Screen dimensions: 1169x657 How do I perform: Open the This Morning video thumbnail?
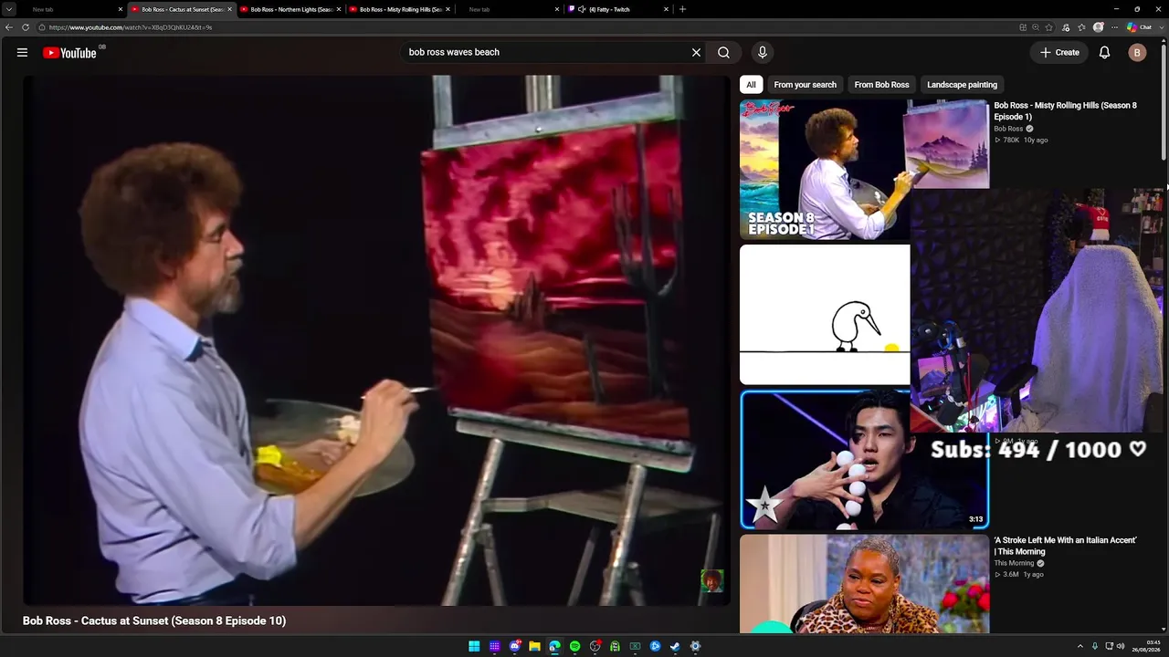coord(864,584)
